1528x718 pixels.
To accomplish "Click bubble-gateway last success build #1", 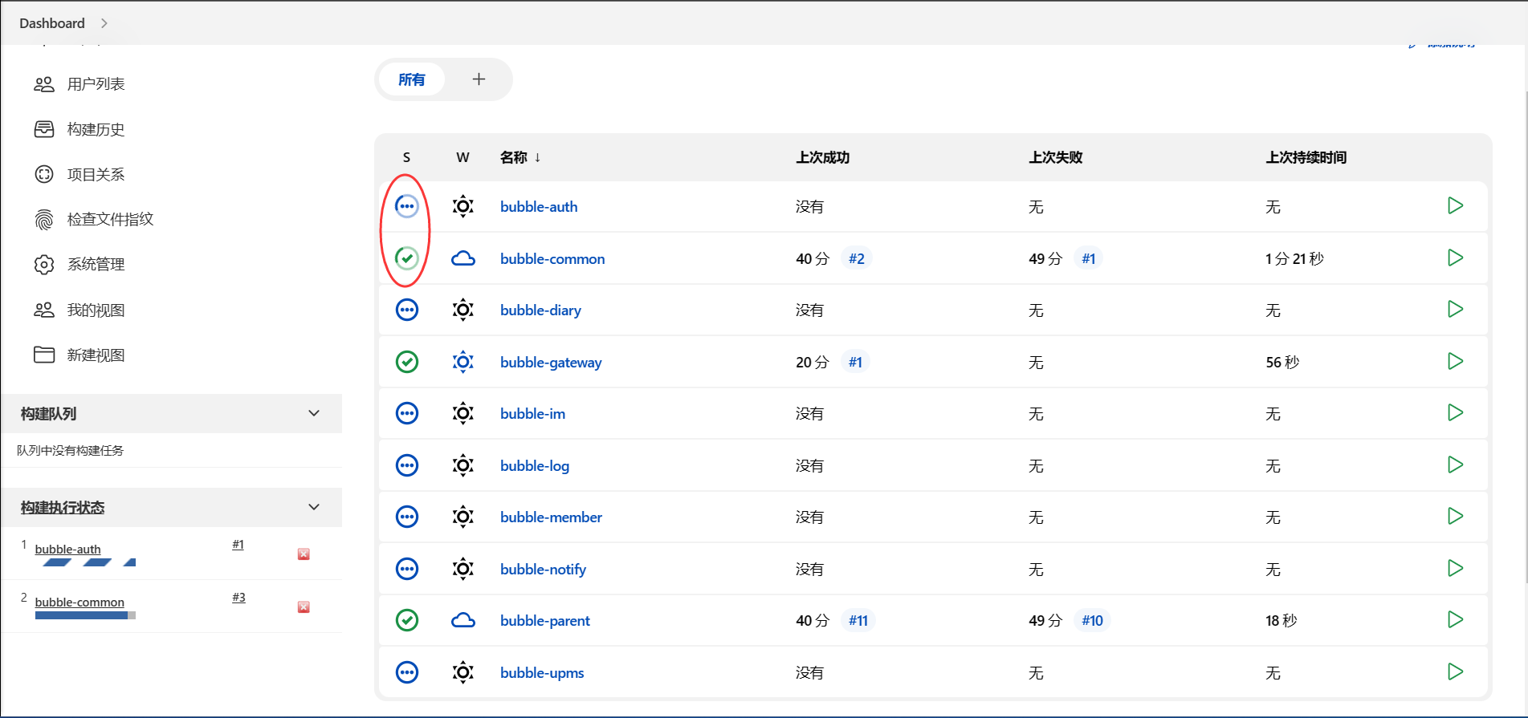I will (x=855, y=362).
